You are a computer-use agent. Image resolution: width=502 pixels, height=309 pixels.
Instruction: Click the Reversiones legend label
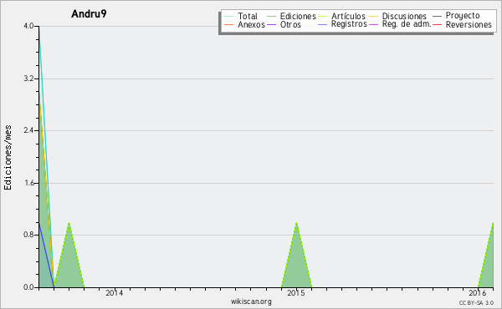point(469,24)
